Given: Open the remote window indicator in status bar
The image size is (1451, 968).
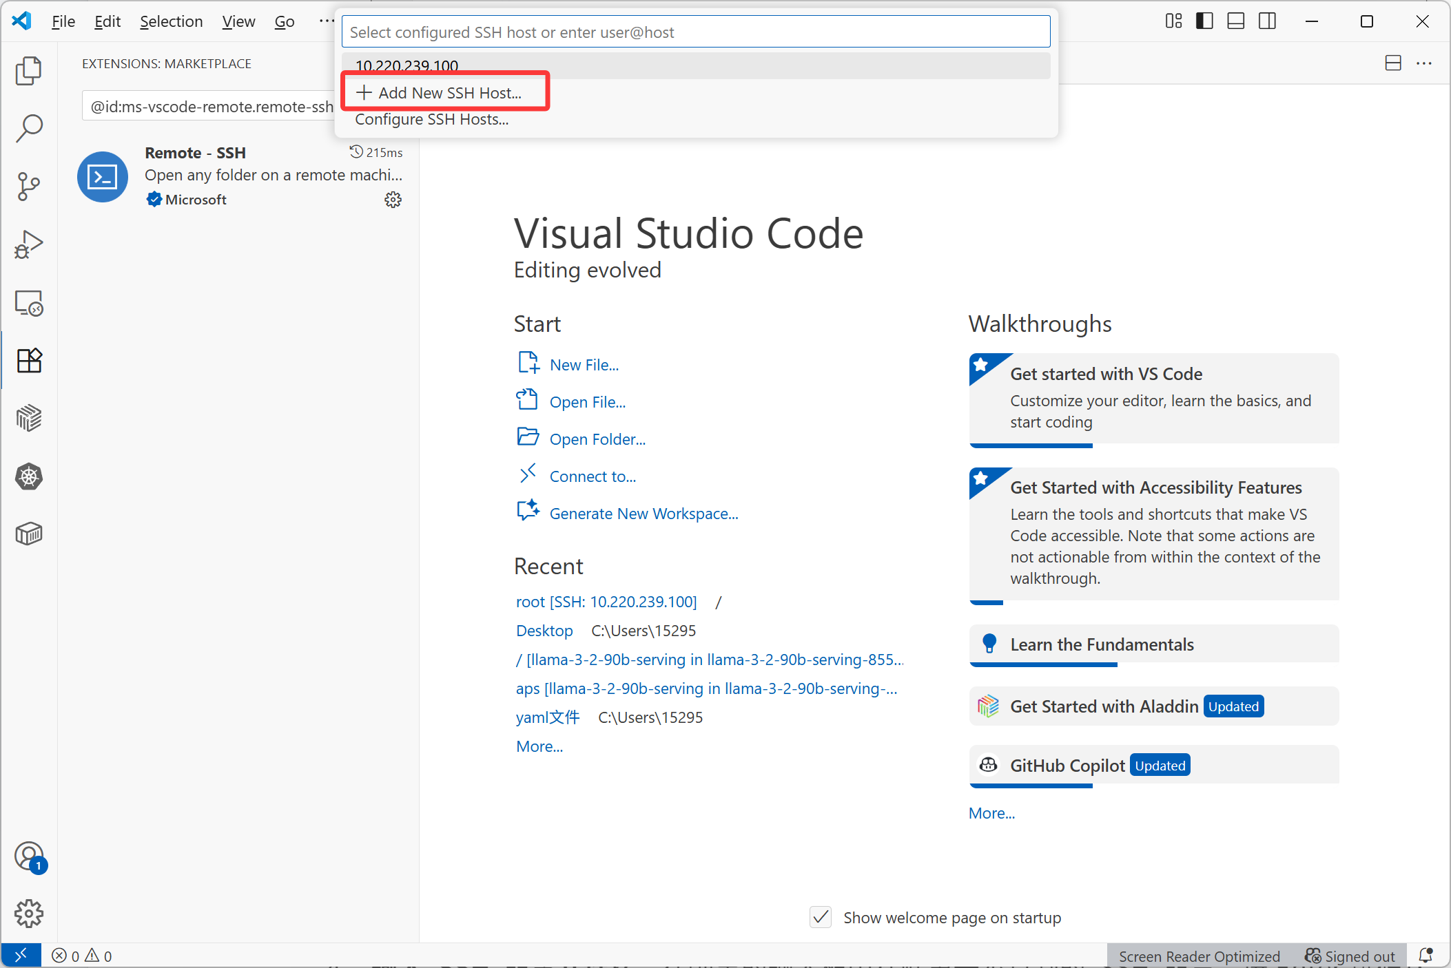Looking at the screenshot, I should tap(21, 955).
